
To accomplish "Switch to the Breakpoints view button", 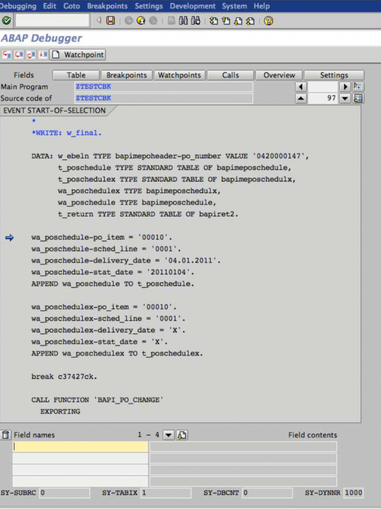I will tap(126, 75).
